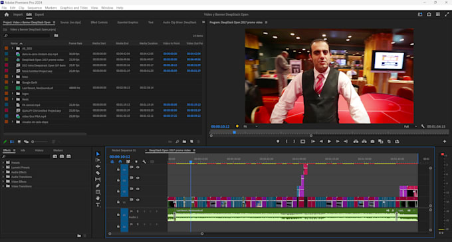Screen dimensions: 452x242
Task: Click New Bin in Project panel
Action: [185, 142]
